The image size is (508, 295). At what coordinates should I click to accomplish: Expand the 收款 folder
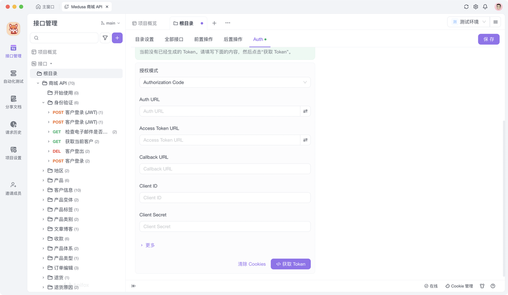[x=44, y=239]
